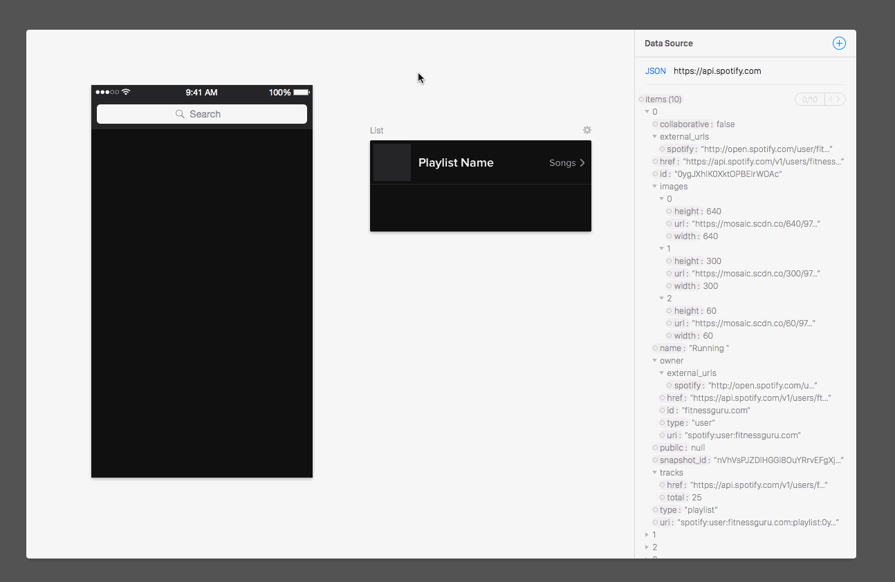Click the api.spotify.com URL field
895x582 pixels.
(717, 71)
